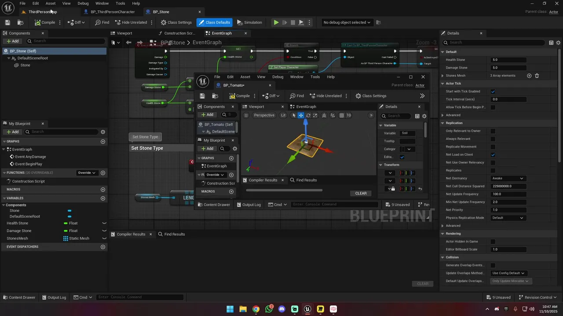Add new macro via plus in main MACROS section
Viewport: 563px width, 316px height.
[103, 190]
